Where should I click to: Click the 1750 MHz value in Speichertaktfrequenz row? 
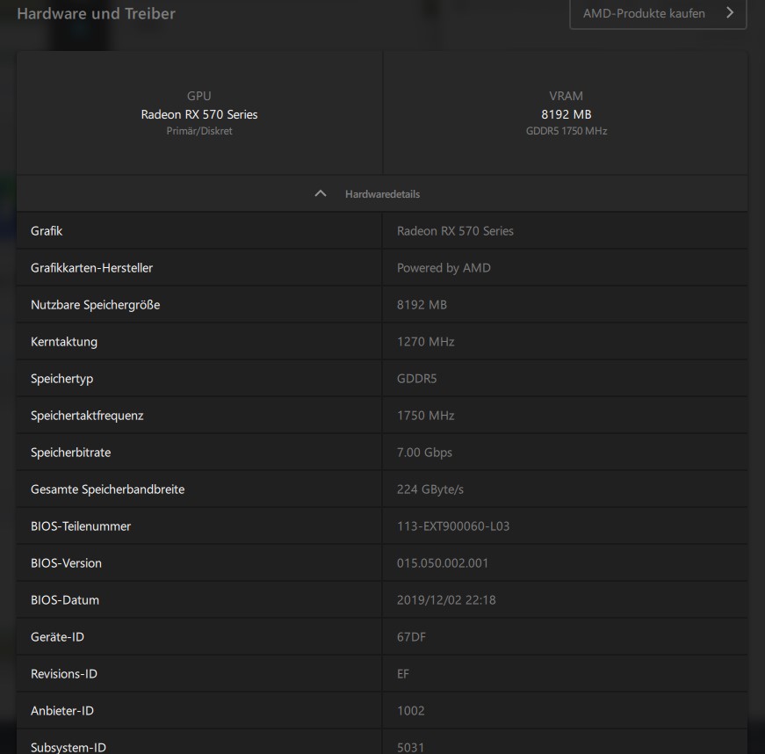pyautogui.click(x=425, y=416)
